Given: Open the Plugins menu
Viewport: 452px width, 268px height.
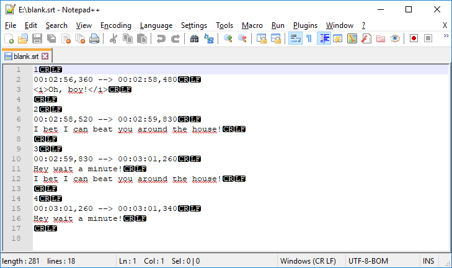Looking at the screenshot, I should pyautogui.click(x=305, y=25).
